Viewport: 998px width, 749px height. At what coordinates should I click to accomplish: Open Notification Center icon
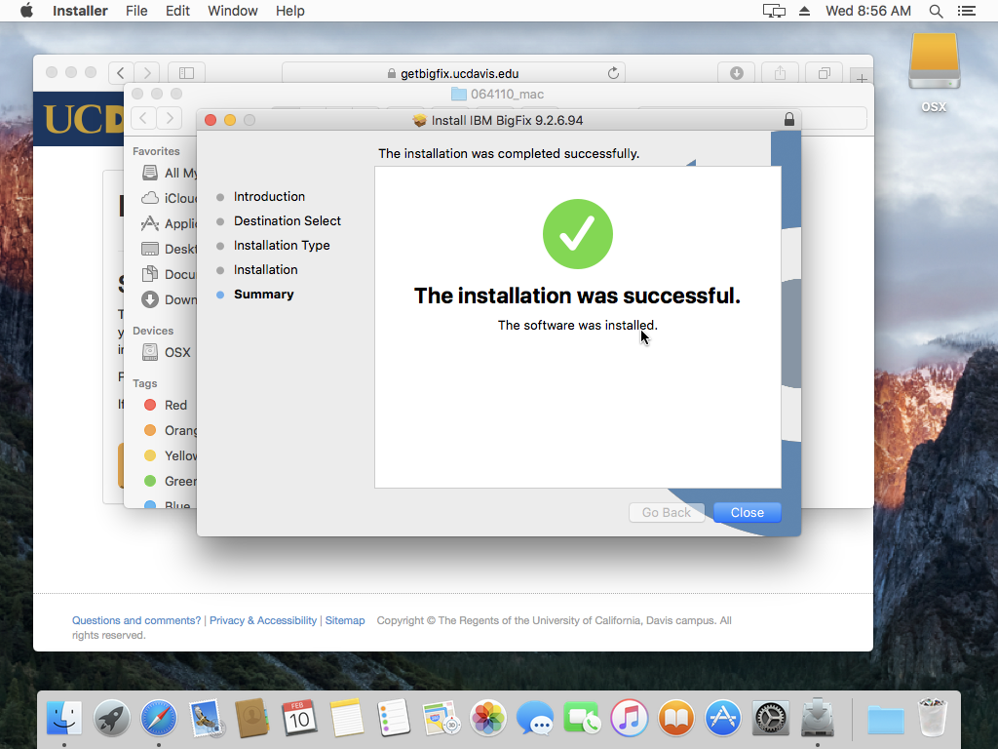966,11
